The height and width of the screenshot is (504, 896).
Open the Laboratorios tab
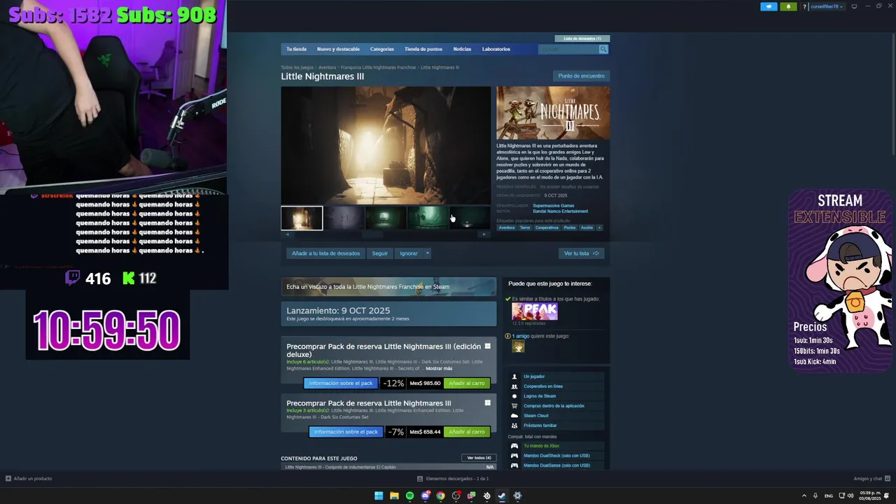496,49
